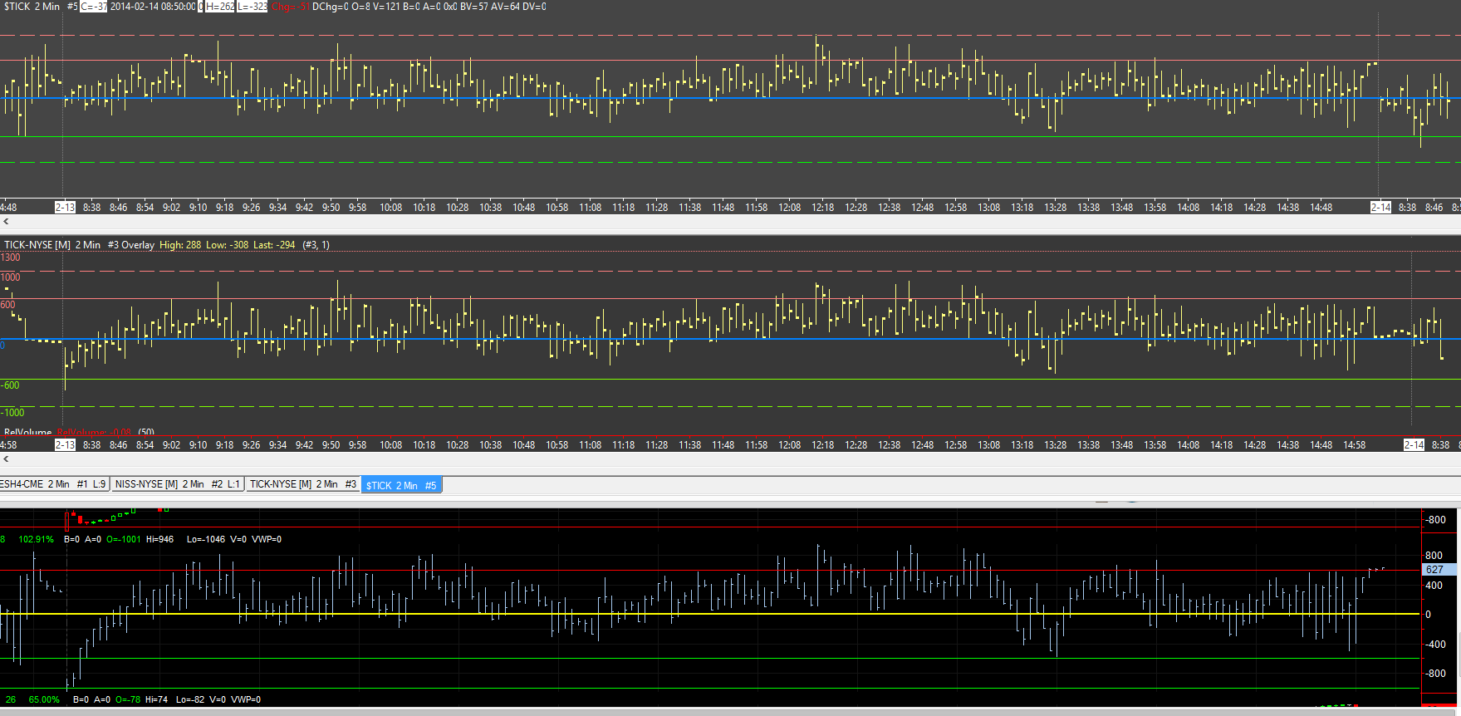Click the 2-14 date marker on top chart

1380,208
